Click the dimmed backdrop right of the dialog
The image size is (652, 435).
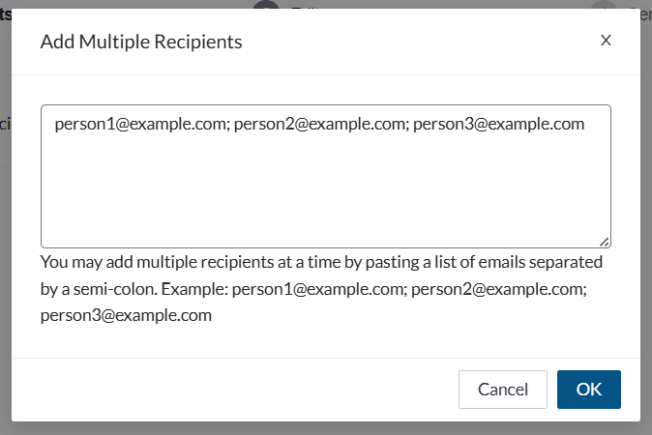tap(646, 242)
